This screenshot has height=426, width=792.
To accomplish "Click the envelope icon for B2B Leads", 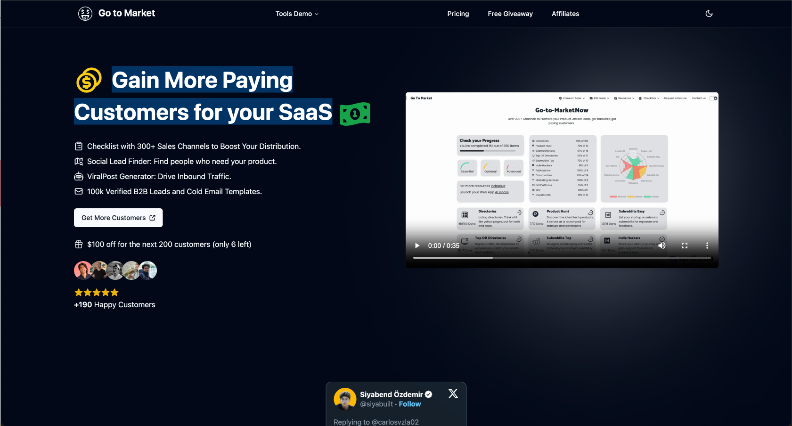I will pos(79,191).
